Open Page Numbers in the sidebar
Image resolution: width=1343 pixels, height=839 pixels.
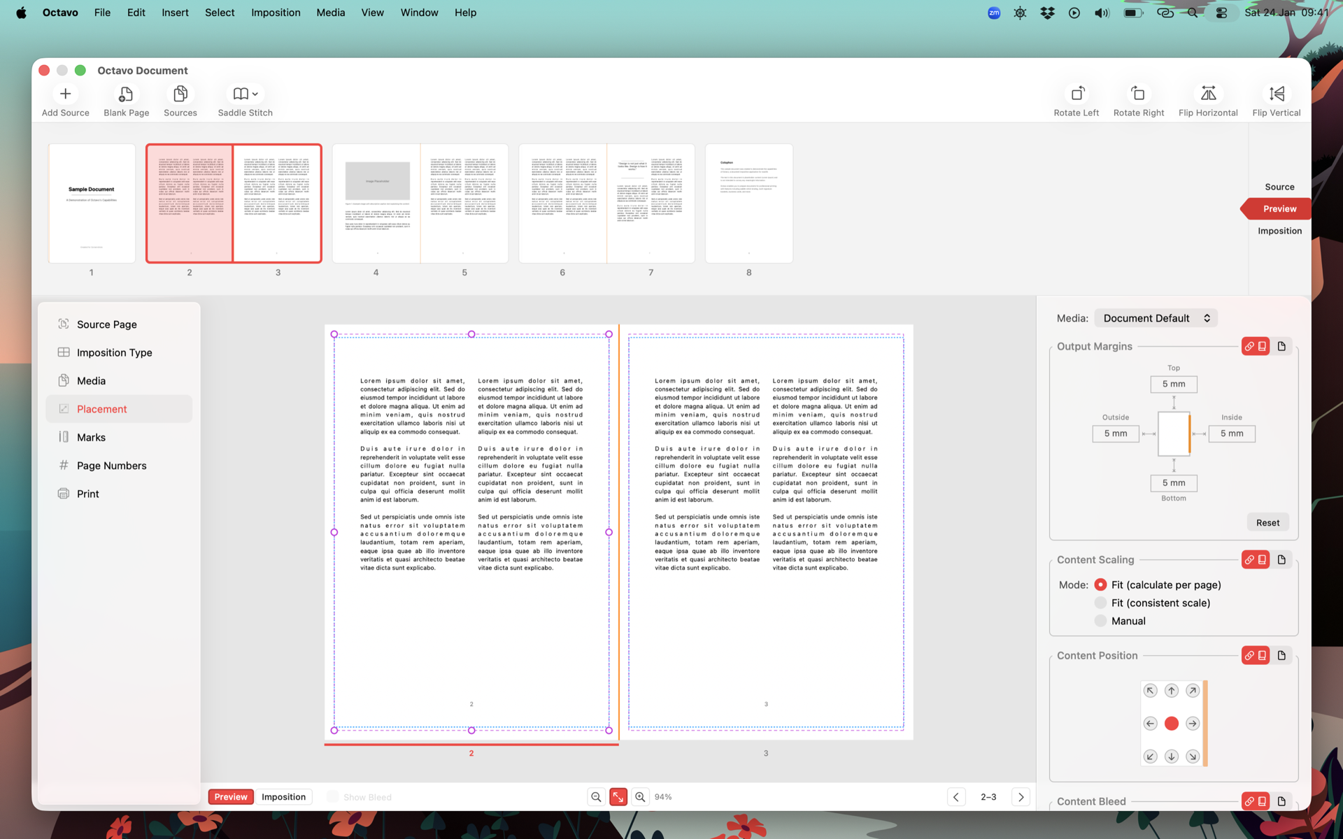point(111,466)
